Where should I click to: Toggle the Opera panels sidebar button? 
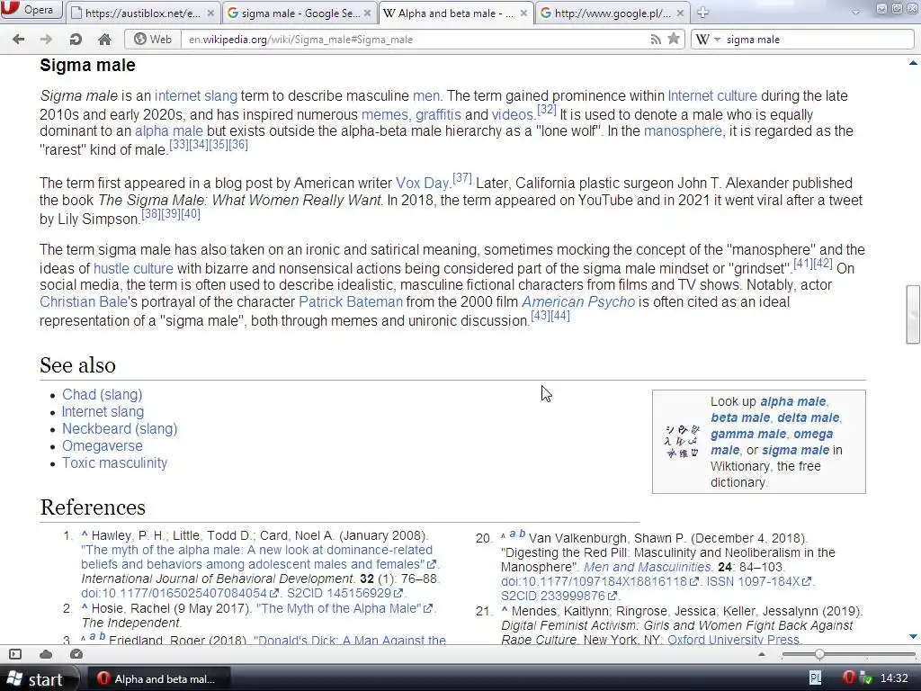(15, 654)
